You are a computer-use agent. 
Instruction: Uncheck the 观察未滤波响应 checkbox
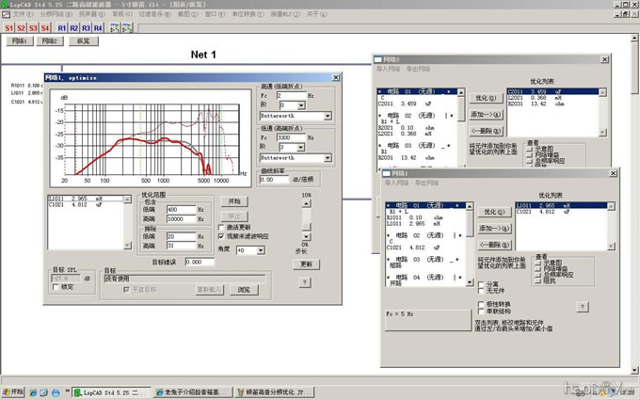pos(221,236)
